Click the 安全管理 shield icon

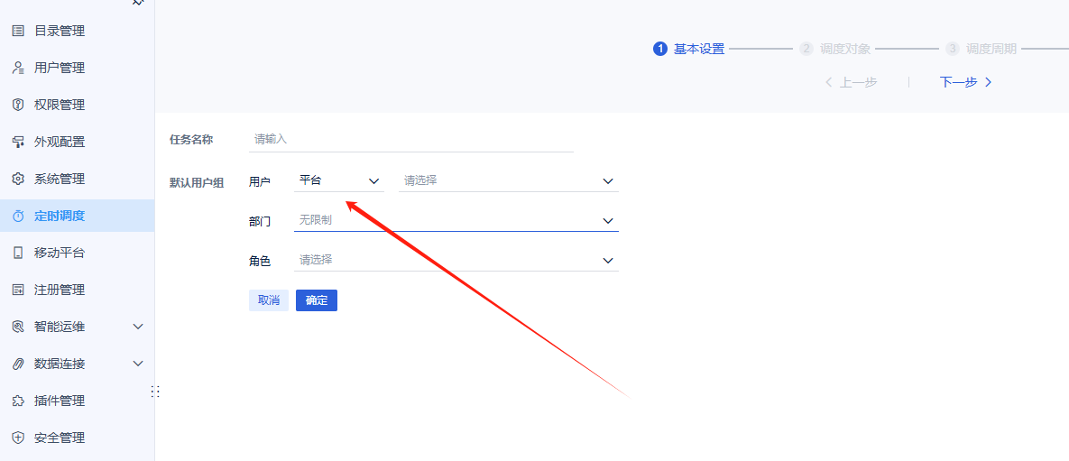pos(18,438)
